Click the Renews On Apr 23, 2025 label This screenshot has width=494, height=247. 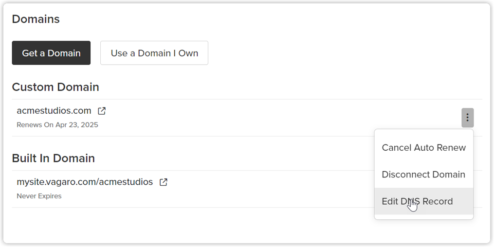click(57, 125)
